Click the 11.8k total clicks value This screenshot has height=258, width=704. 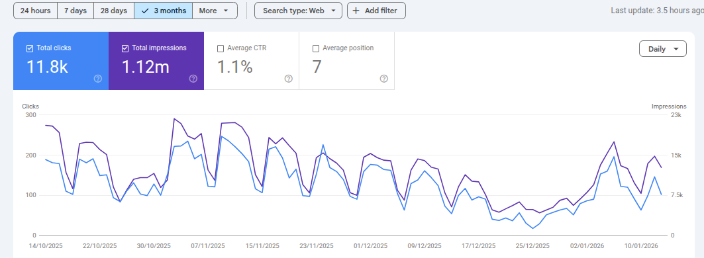(x=47, y=67)
